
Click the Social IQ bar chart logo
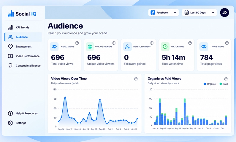click(11, 14)
